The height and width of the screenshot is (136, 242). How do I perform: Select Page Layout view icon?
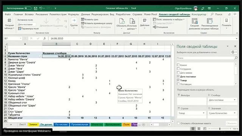(x=199, y=128)
